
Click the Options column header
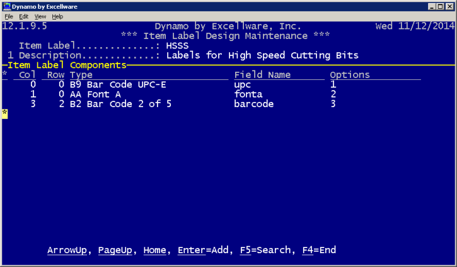click(350, 75)
